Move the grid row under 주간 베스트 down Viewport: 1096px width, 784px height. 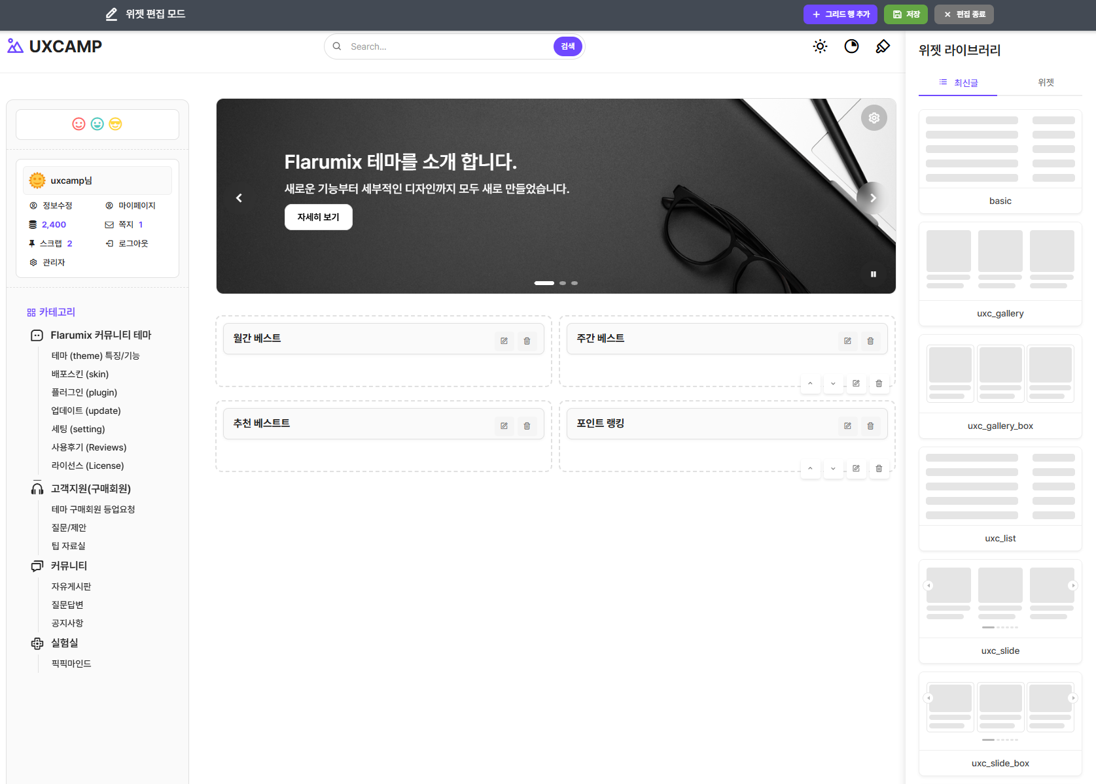(x=833, y=384)
